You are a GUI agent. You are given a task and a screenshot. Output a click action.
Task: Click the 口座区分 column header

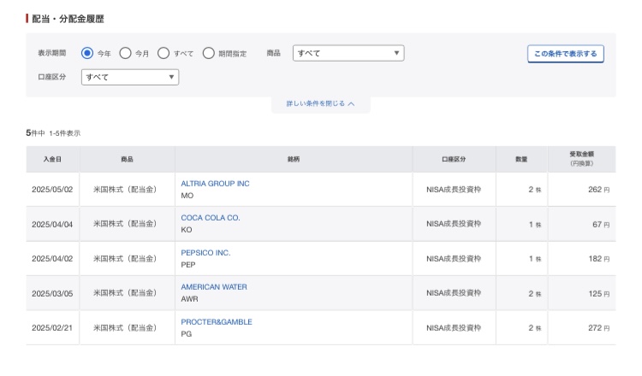click(x=454, y=159)
